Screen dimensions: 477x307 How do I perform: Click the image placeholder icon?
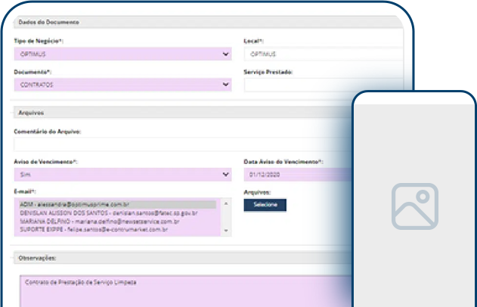[x=414, y=206]
